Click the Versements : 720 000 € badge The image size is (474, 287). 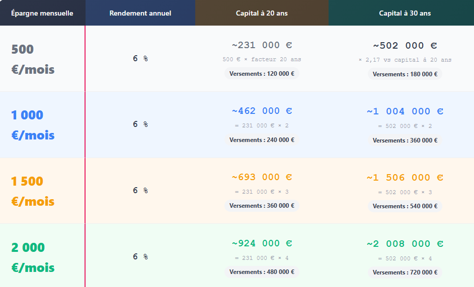pos(405,272)
